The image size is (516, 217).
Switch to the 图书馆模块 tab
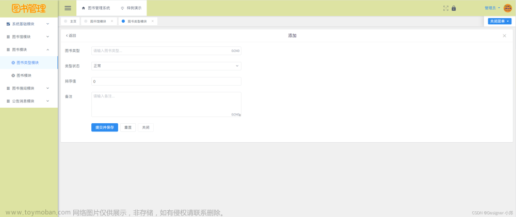pos(99,21)
